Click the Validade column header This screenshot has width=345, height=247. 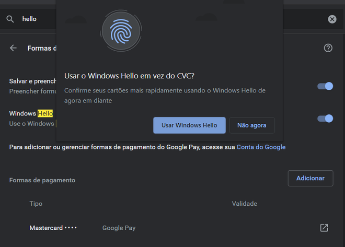(x=245, y=204)
